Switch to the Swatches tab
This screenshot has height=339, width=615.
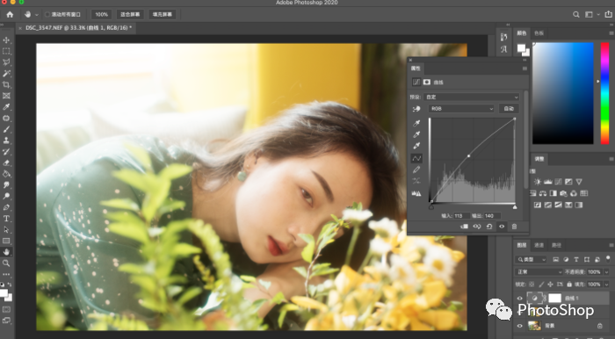click(539, 33)
